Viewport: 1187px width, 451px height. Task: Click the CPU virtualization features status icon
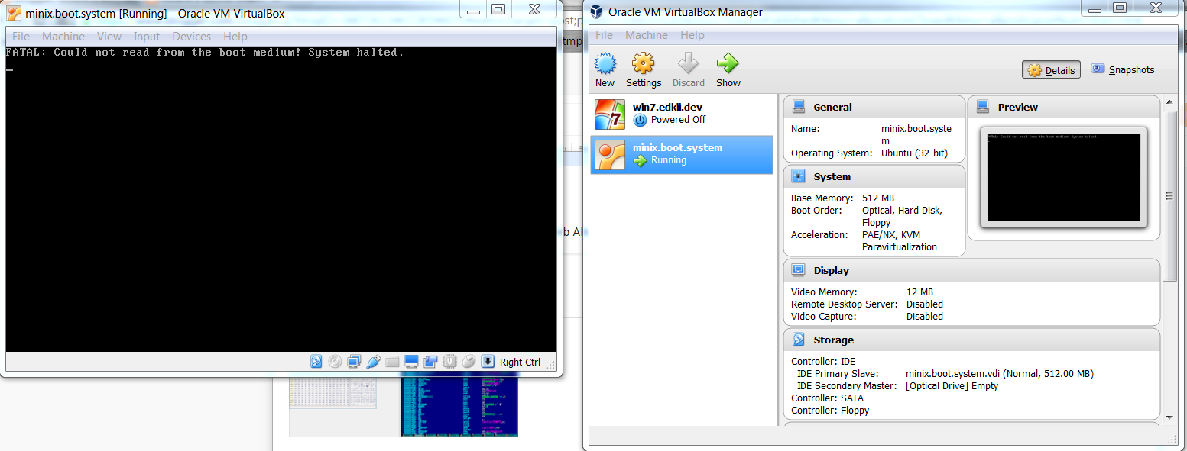point(449,362)
